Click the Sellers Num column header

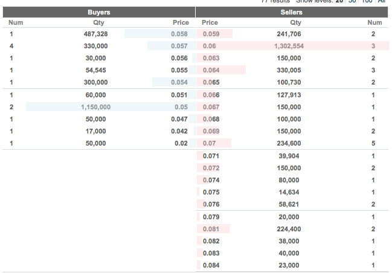(x=374, y=22)
